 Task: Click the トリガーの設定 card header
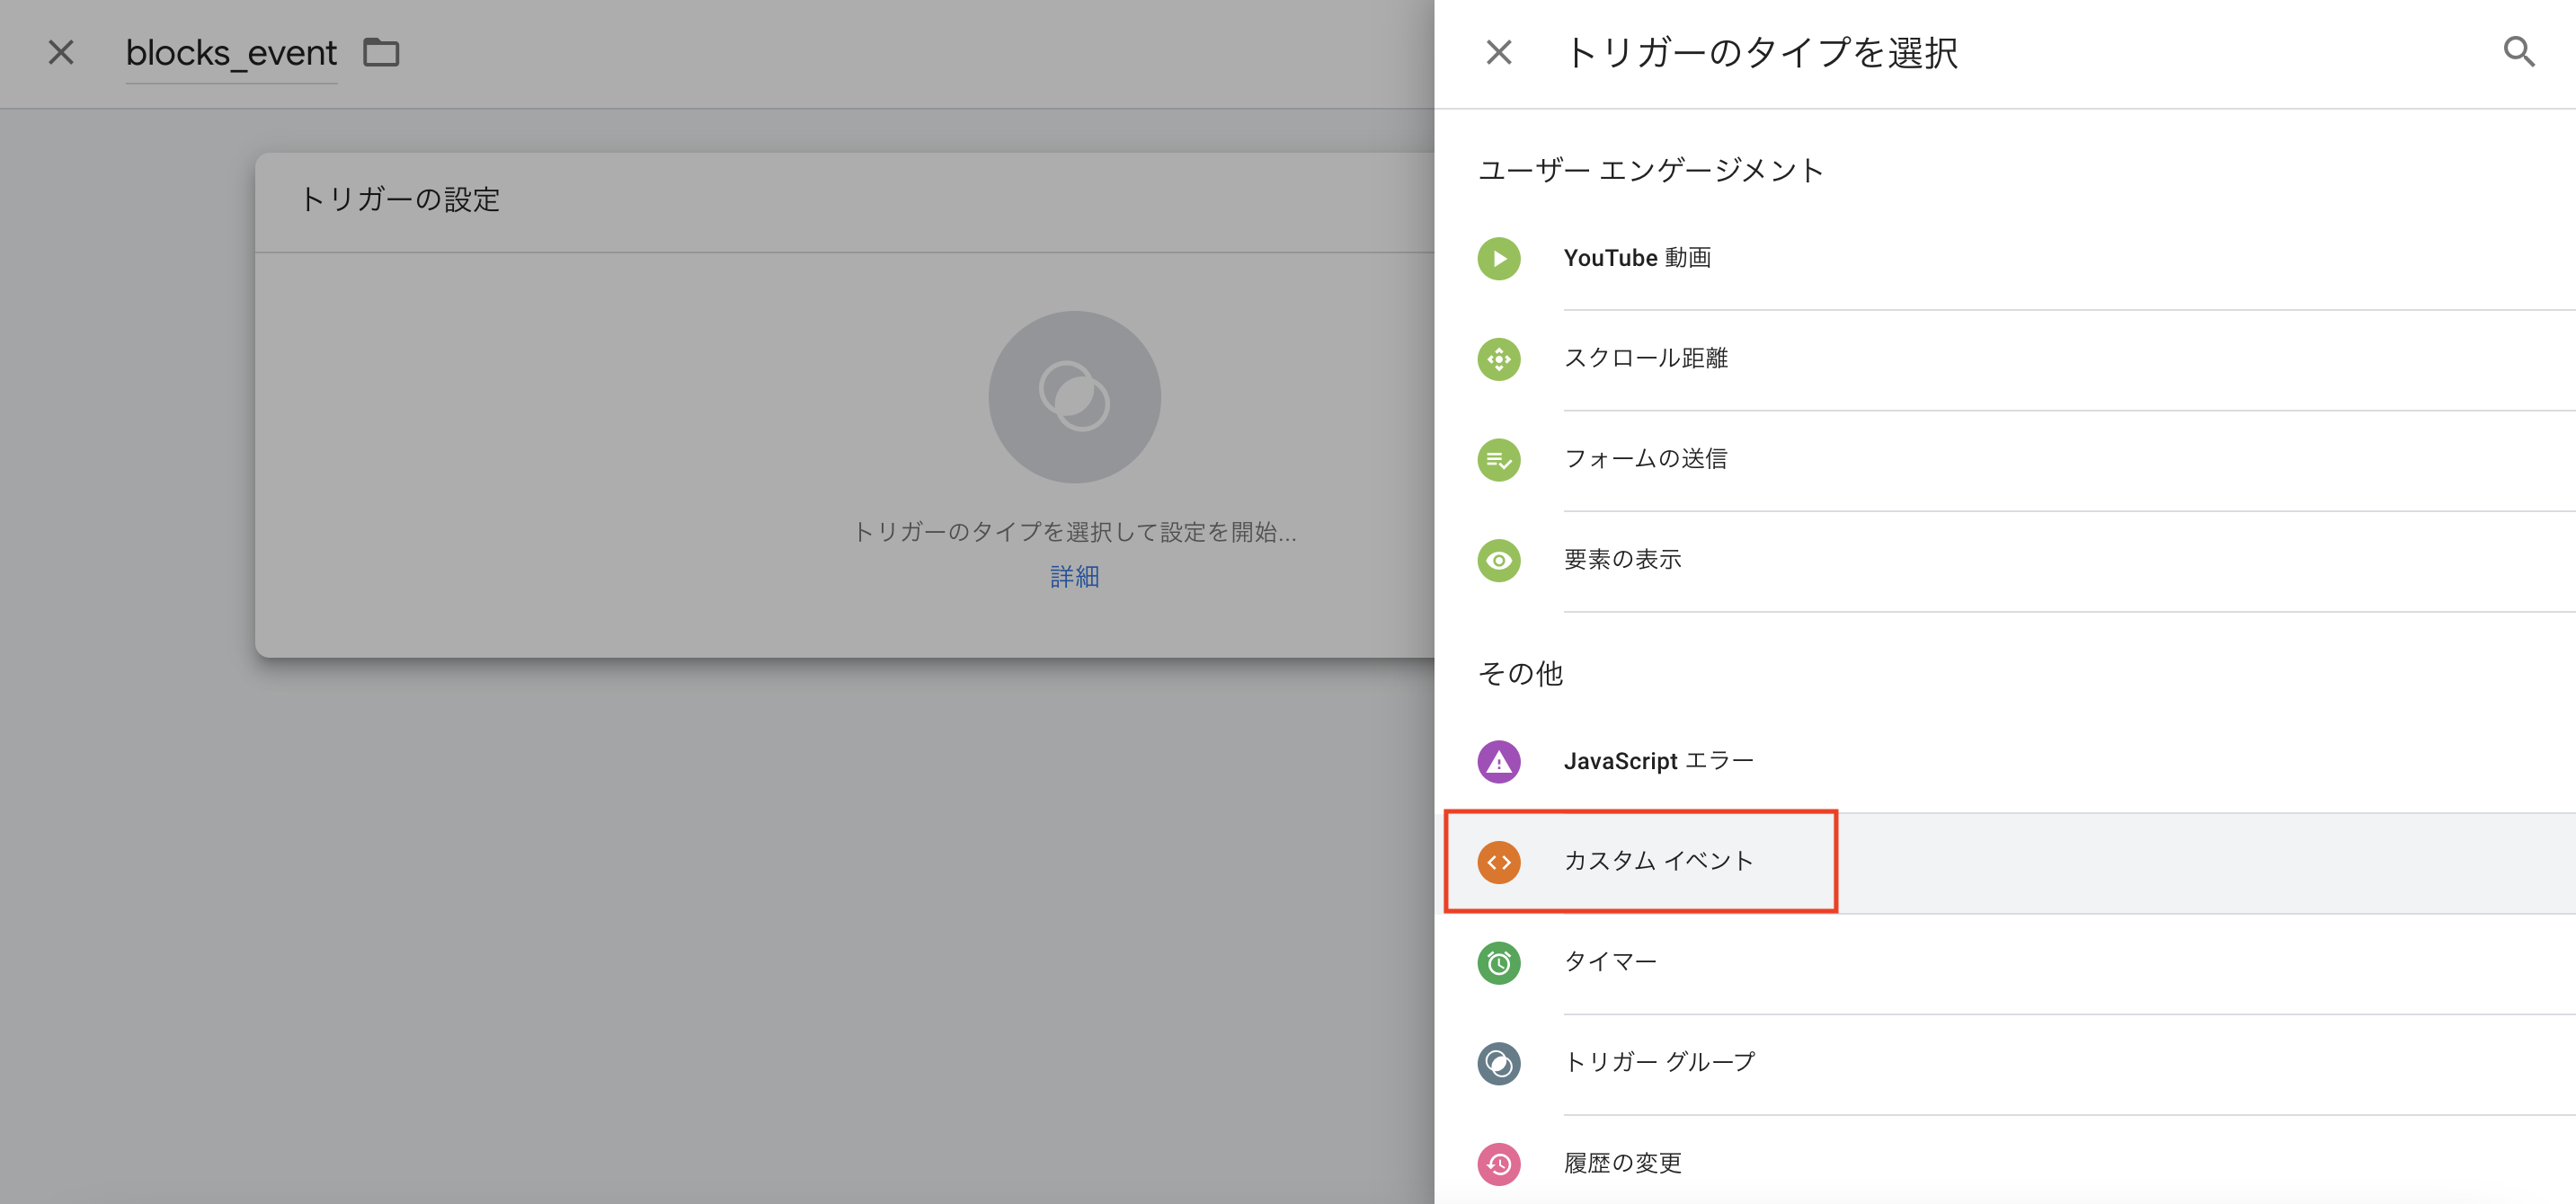coord(845,201)
